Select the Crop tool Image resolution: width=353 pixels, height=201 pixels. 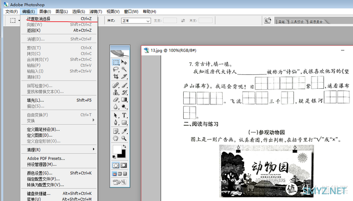(116, 76)
